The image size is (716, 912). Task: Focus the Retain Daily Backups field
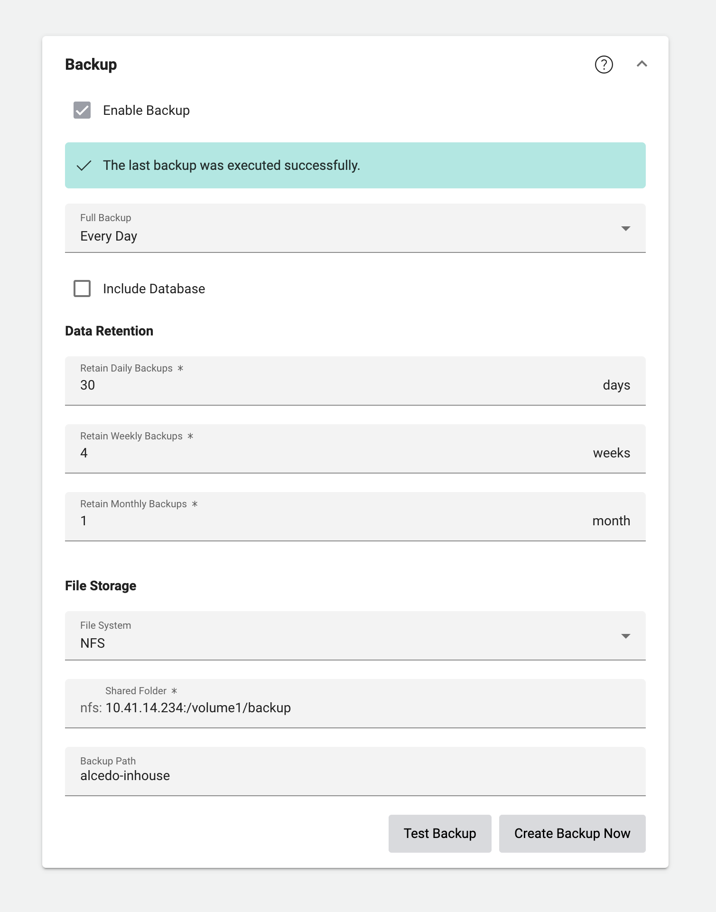[332, 385]
